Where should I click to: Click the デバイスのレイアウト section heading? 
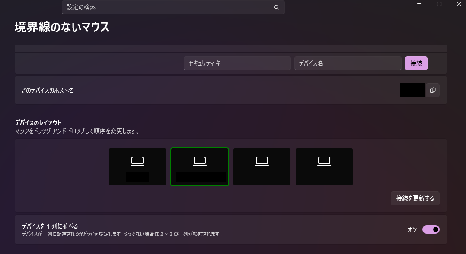coord(38,123)
